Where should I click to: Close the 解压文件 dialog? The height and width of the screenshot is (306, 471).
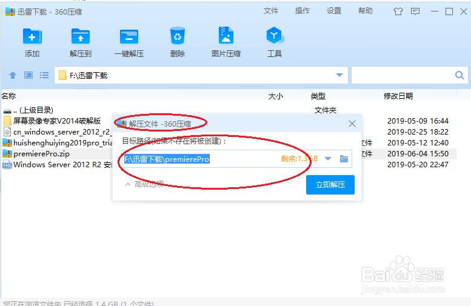[352, 124]
